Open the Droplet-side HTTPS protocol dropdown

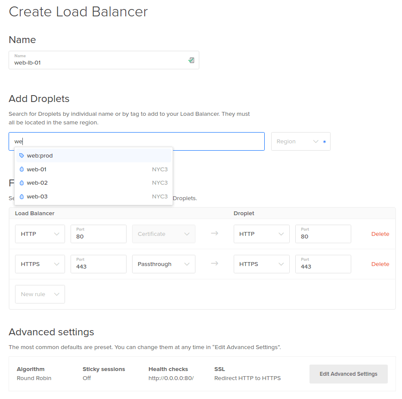click(x=261, y=264)
